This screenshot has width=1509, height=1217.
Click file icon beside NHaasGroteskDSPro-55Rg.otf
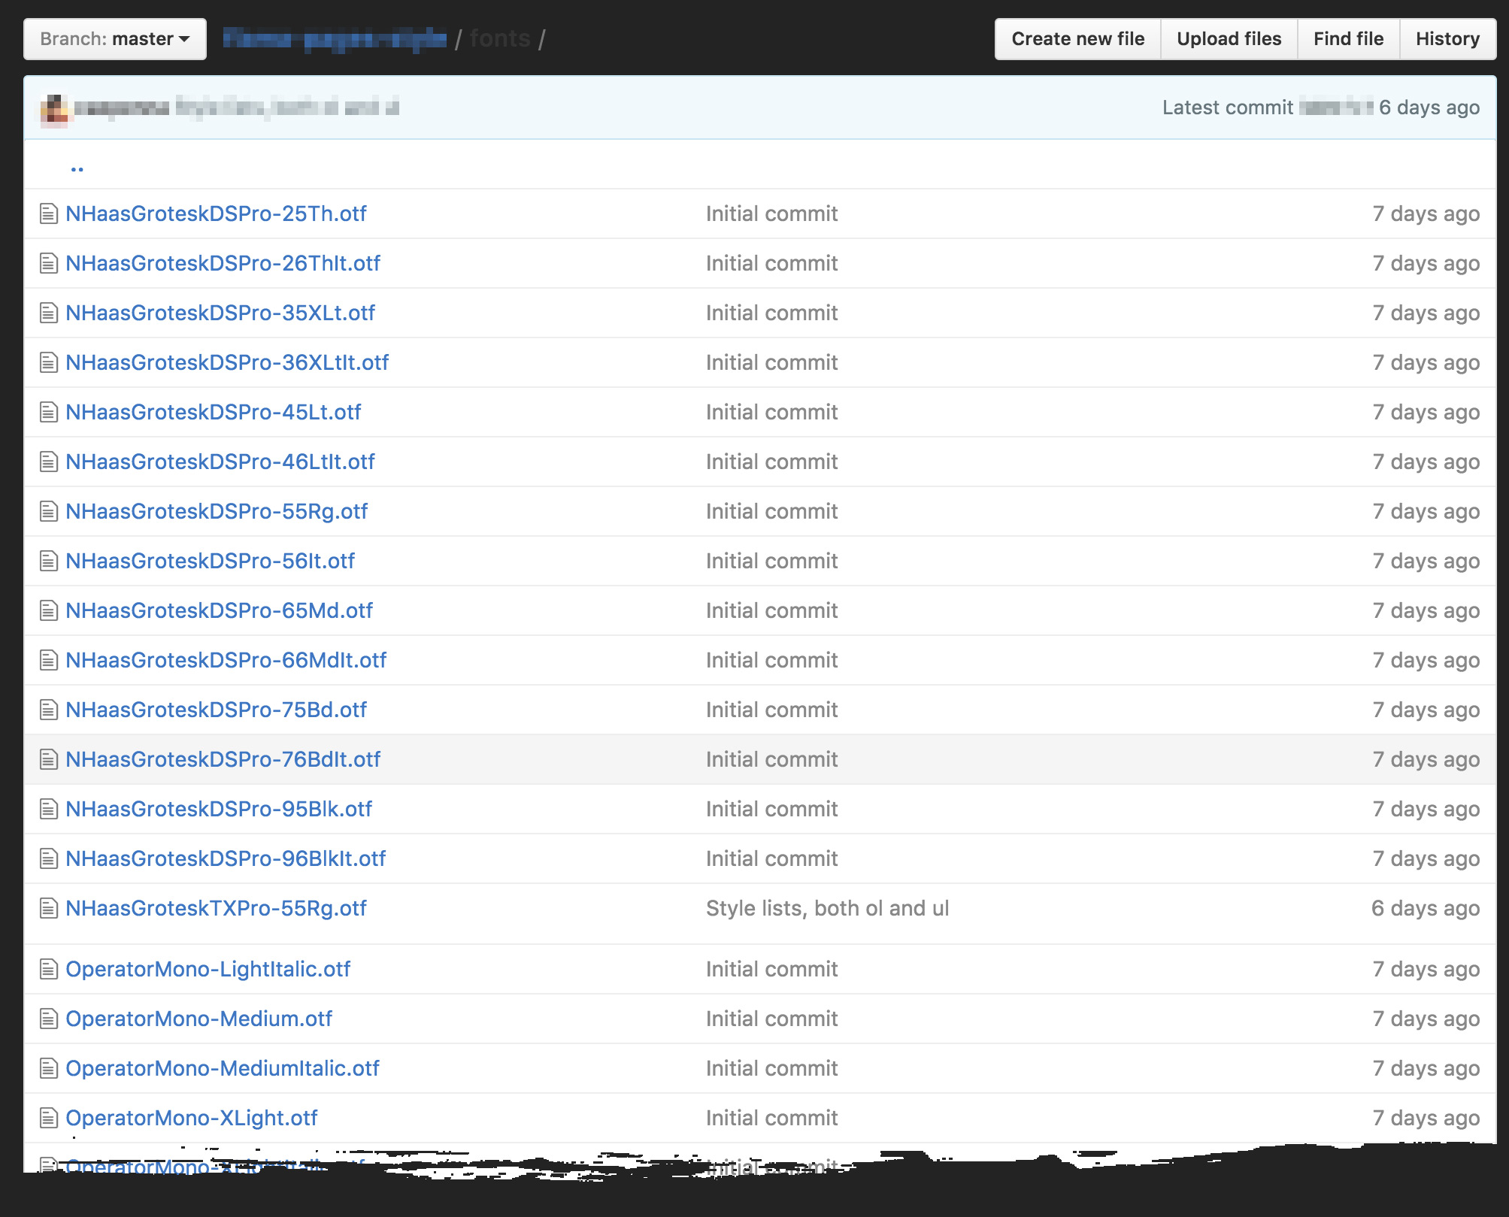tap(49, 512)
